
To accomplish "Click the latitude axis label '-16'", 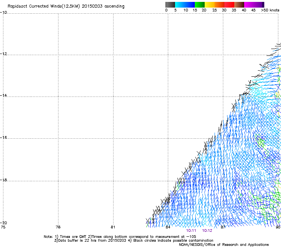I will point(3,138).
